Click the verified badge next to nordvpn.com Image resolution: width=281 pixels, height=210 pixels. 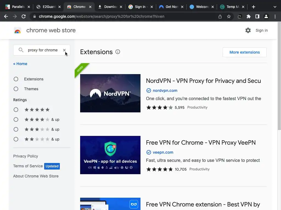(x=148, y=91)
